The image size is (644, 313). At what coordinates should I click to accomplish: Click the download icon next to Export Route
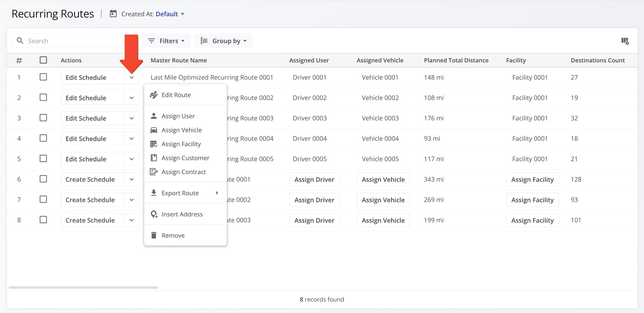point(154,193)
